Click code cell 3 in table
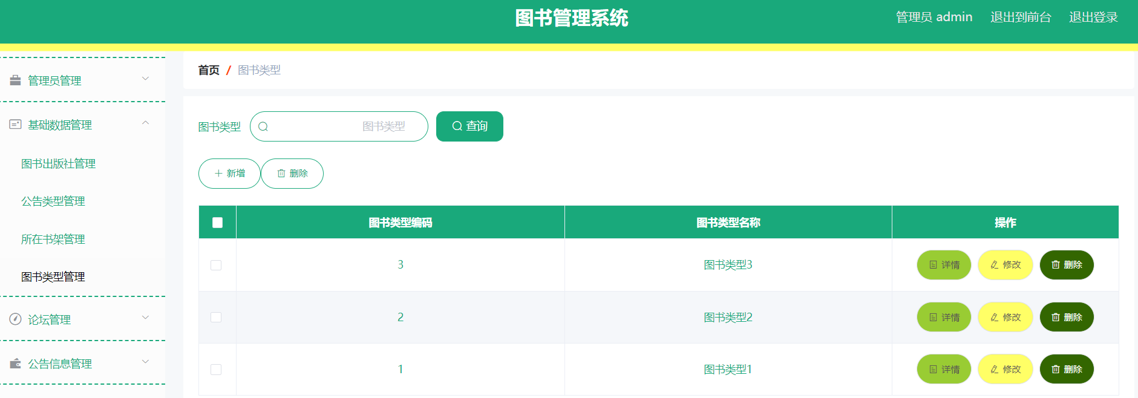The height and width of the screenshot is (398, 1138). (401, 265)
